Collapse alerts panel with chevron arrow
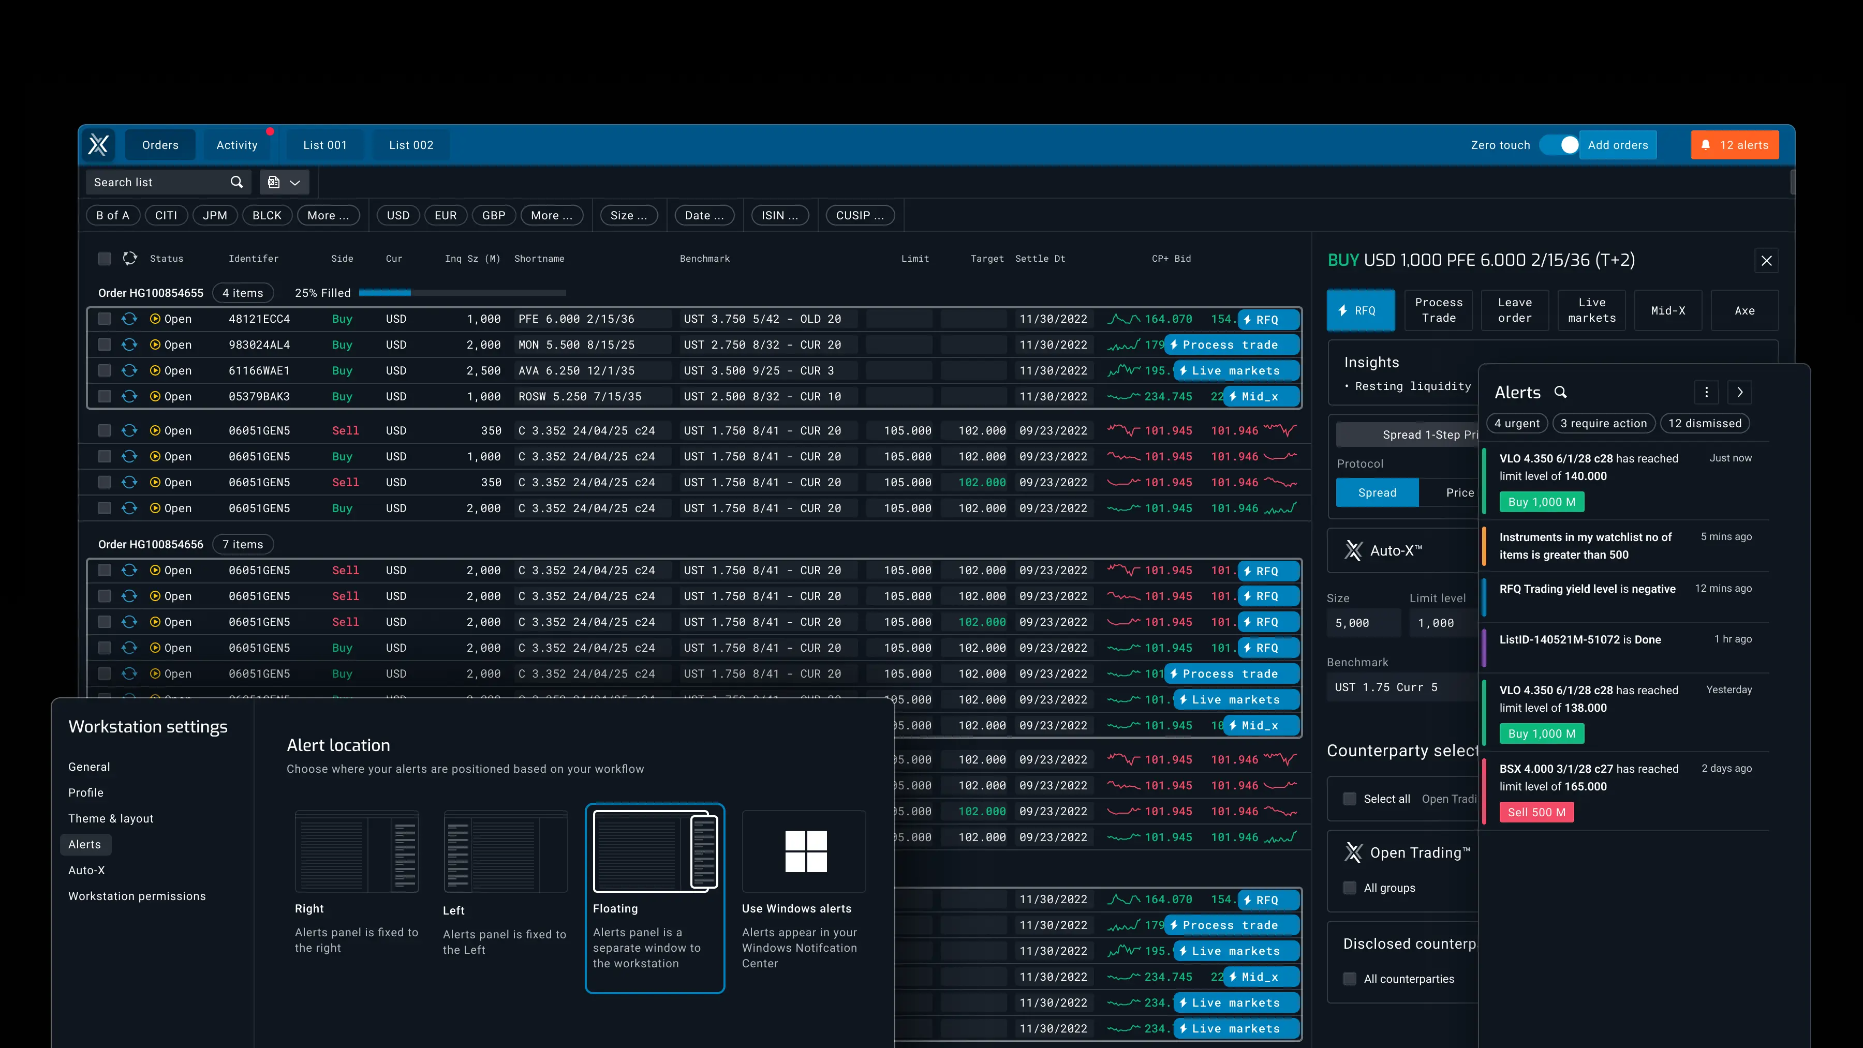The width and height of the screenshot is (1863, 1048). pos(1740,392)
